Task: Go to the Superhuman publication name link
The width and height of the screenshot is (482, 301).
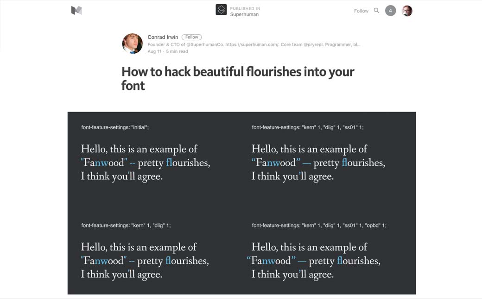Action: tap(244, 14)
